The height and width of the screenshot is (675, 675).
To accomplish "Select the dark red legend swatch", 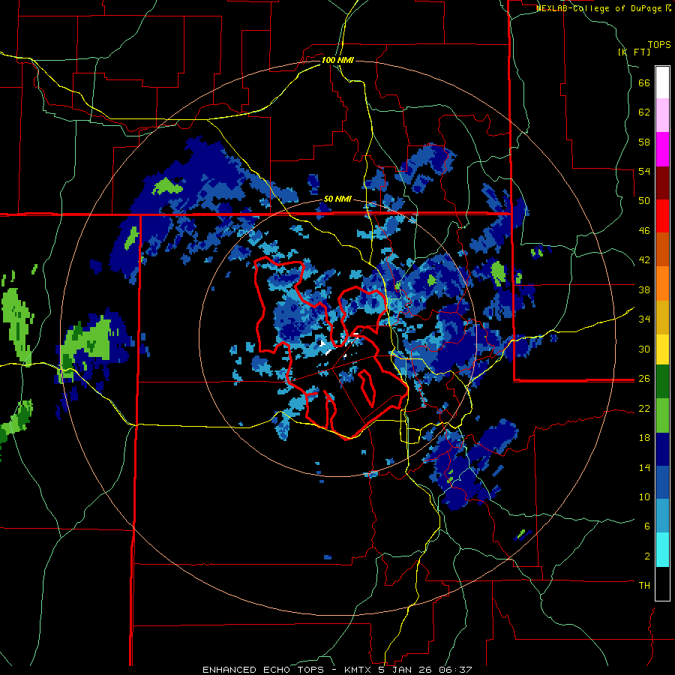I will (x=662, y=183).
